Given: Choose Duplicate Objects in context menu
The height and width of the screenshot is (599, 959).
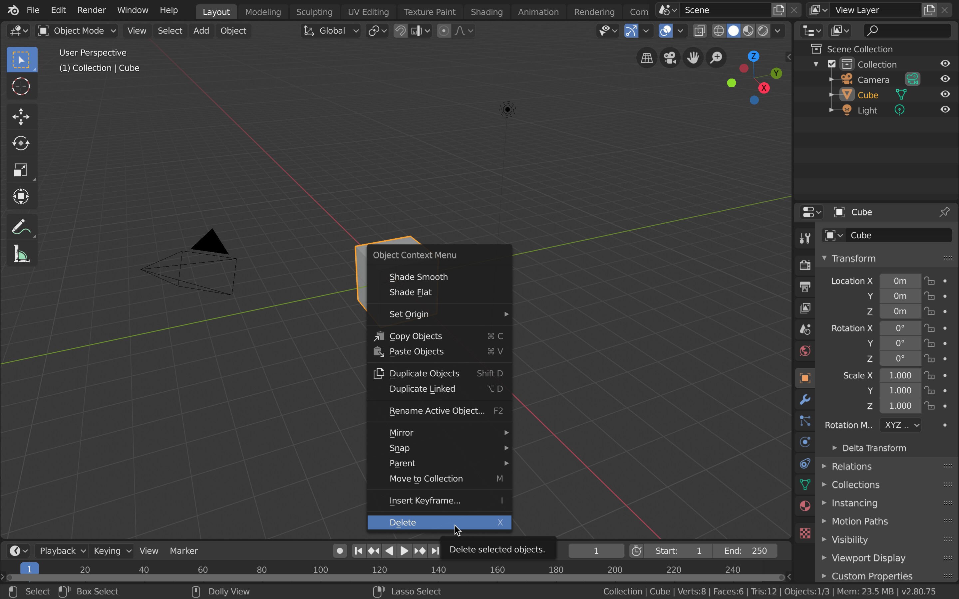Looking at the screenshot, I should [439, 373].
